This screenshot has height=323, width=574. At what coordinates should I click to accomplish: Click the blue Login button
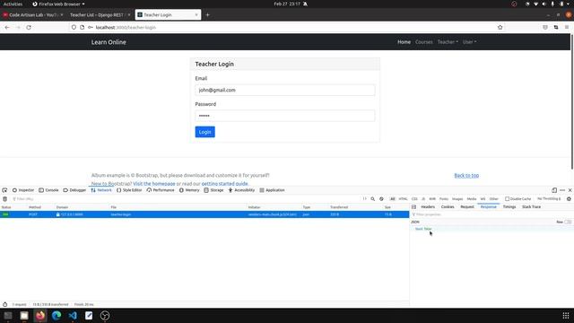[x=205, y=132]
